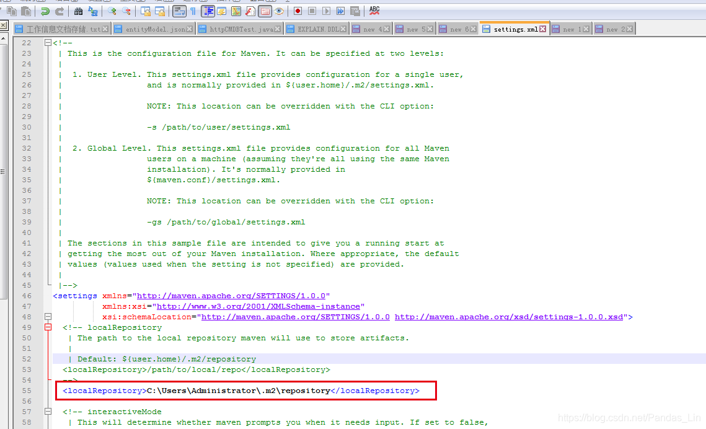Toggle the Folder as Workspace button
This screenshot has width=706, height=429.
pyautogui.click(x=265, y=11)
